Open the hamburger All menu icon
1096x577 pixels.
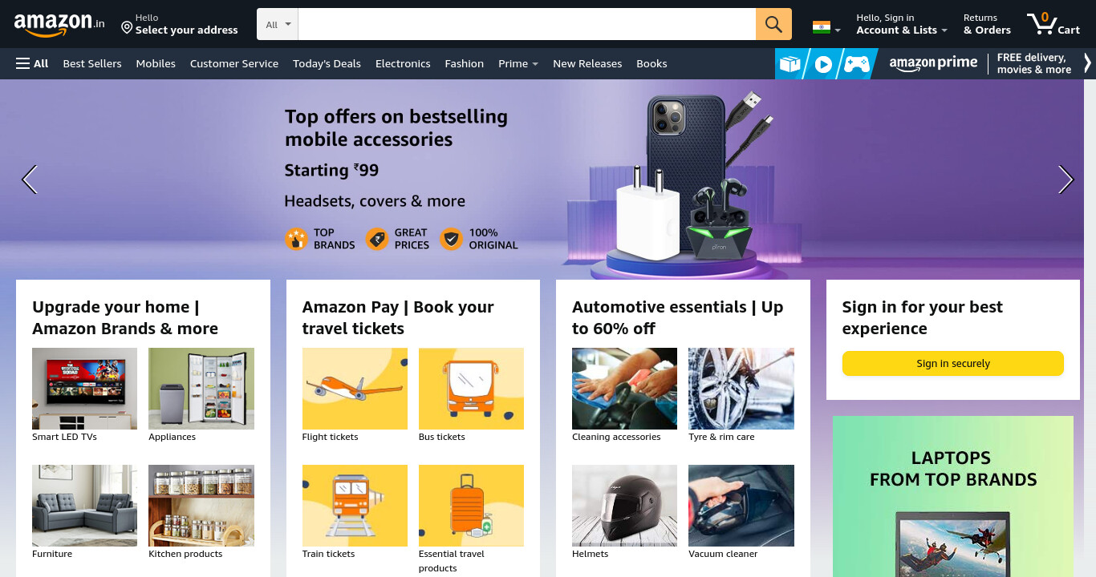[22, 63]
